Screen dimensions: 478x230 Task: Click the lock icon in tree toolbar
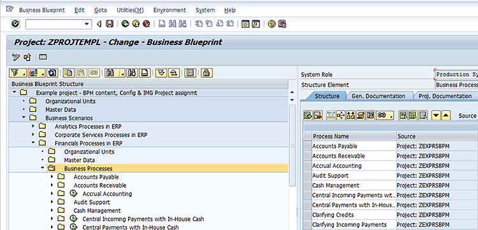click(x=206, y=73)
